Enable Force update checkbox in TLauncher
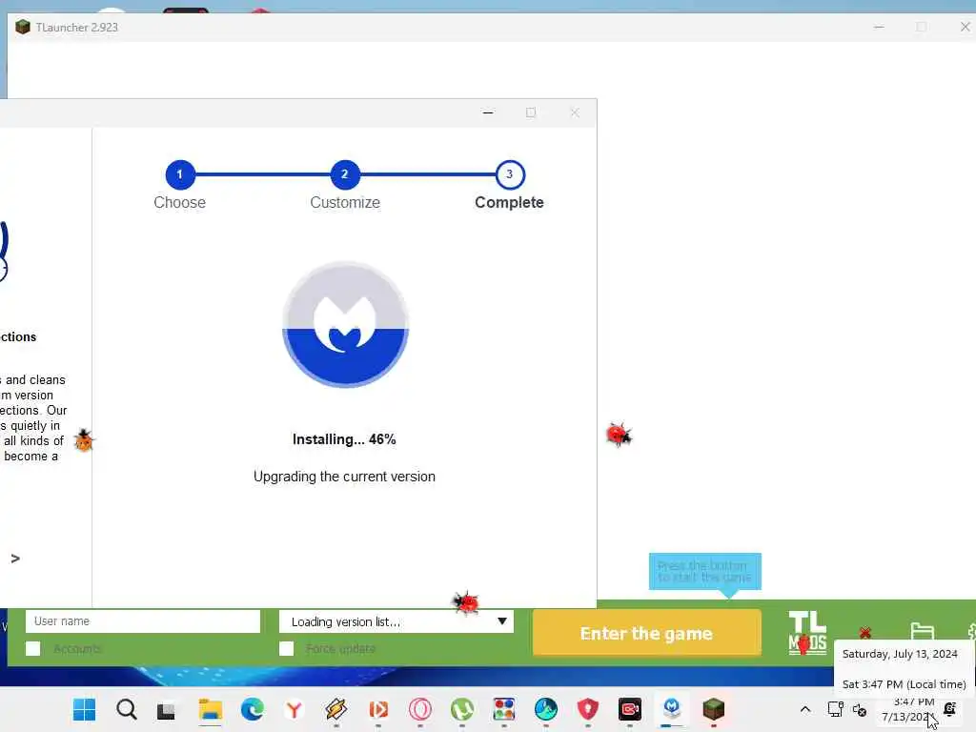 286,648
